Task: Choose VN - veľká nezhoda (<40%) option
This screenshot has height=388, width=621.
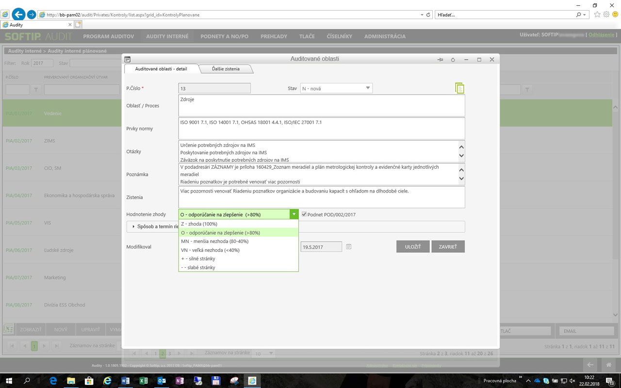Action: [x=210, y=250]
